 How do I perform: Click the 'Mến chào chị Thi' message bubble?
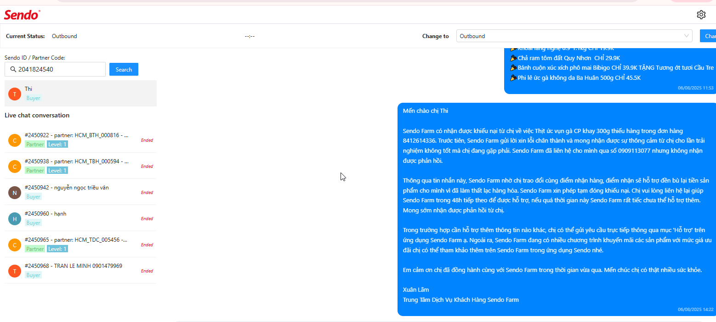[557, 209]
